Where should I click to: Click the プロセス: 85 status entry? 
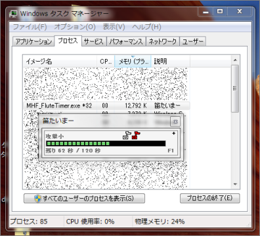(29, 222)
